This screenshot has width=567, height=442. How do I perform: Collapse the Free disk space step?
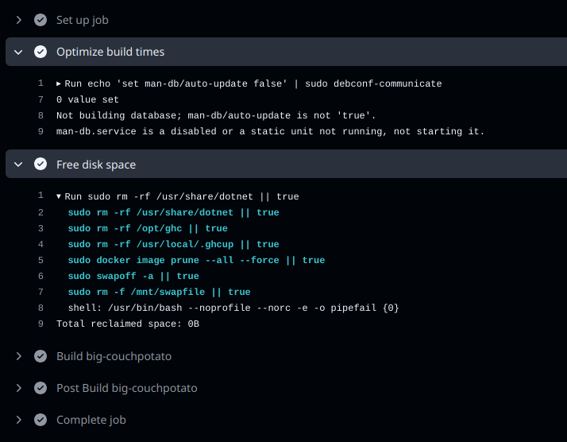(x=19, y=165)
